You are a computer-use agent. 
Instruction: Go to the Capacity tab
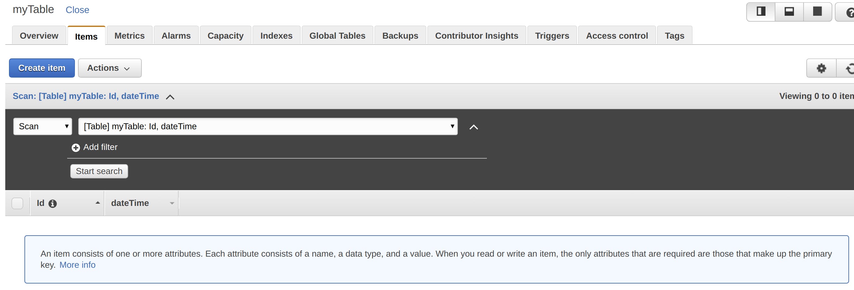coord(225,36)
